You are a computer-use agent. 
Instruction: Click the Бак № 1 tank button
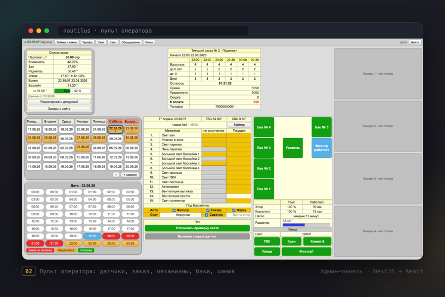[x=264, y=189]
